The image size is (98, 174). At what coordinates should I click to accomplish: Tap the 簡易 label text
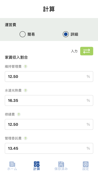[31, 34]
